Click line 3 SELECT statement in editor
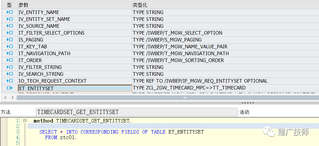The width and height of the screenshot is (319, 146). tap(121, 132)
